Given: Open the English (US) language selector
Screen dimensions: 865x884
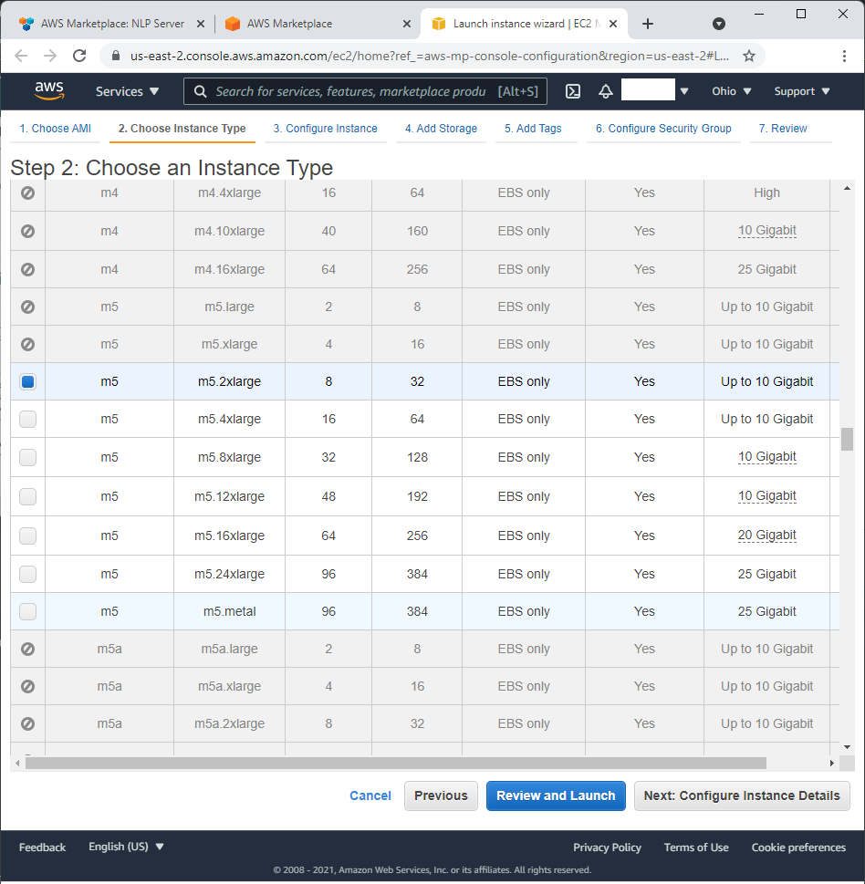Looking at the screenshot, I should pyautogui.click(x=126, y=847).
